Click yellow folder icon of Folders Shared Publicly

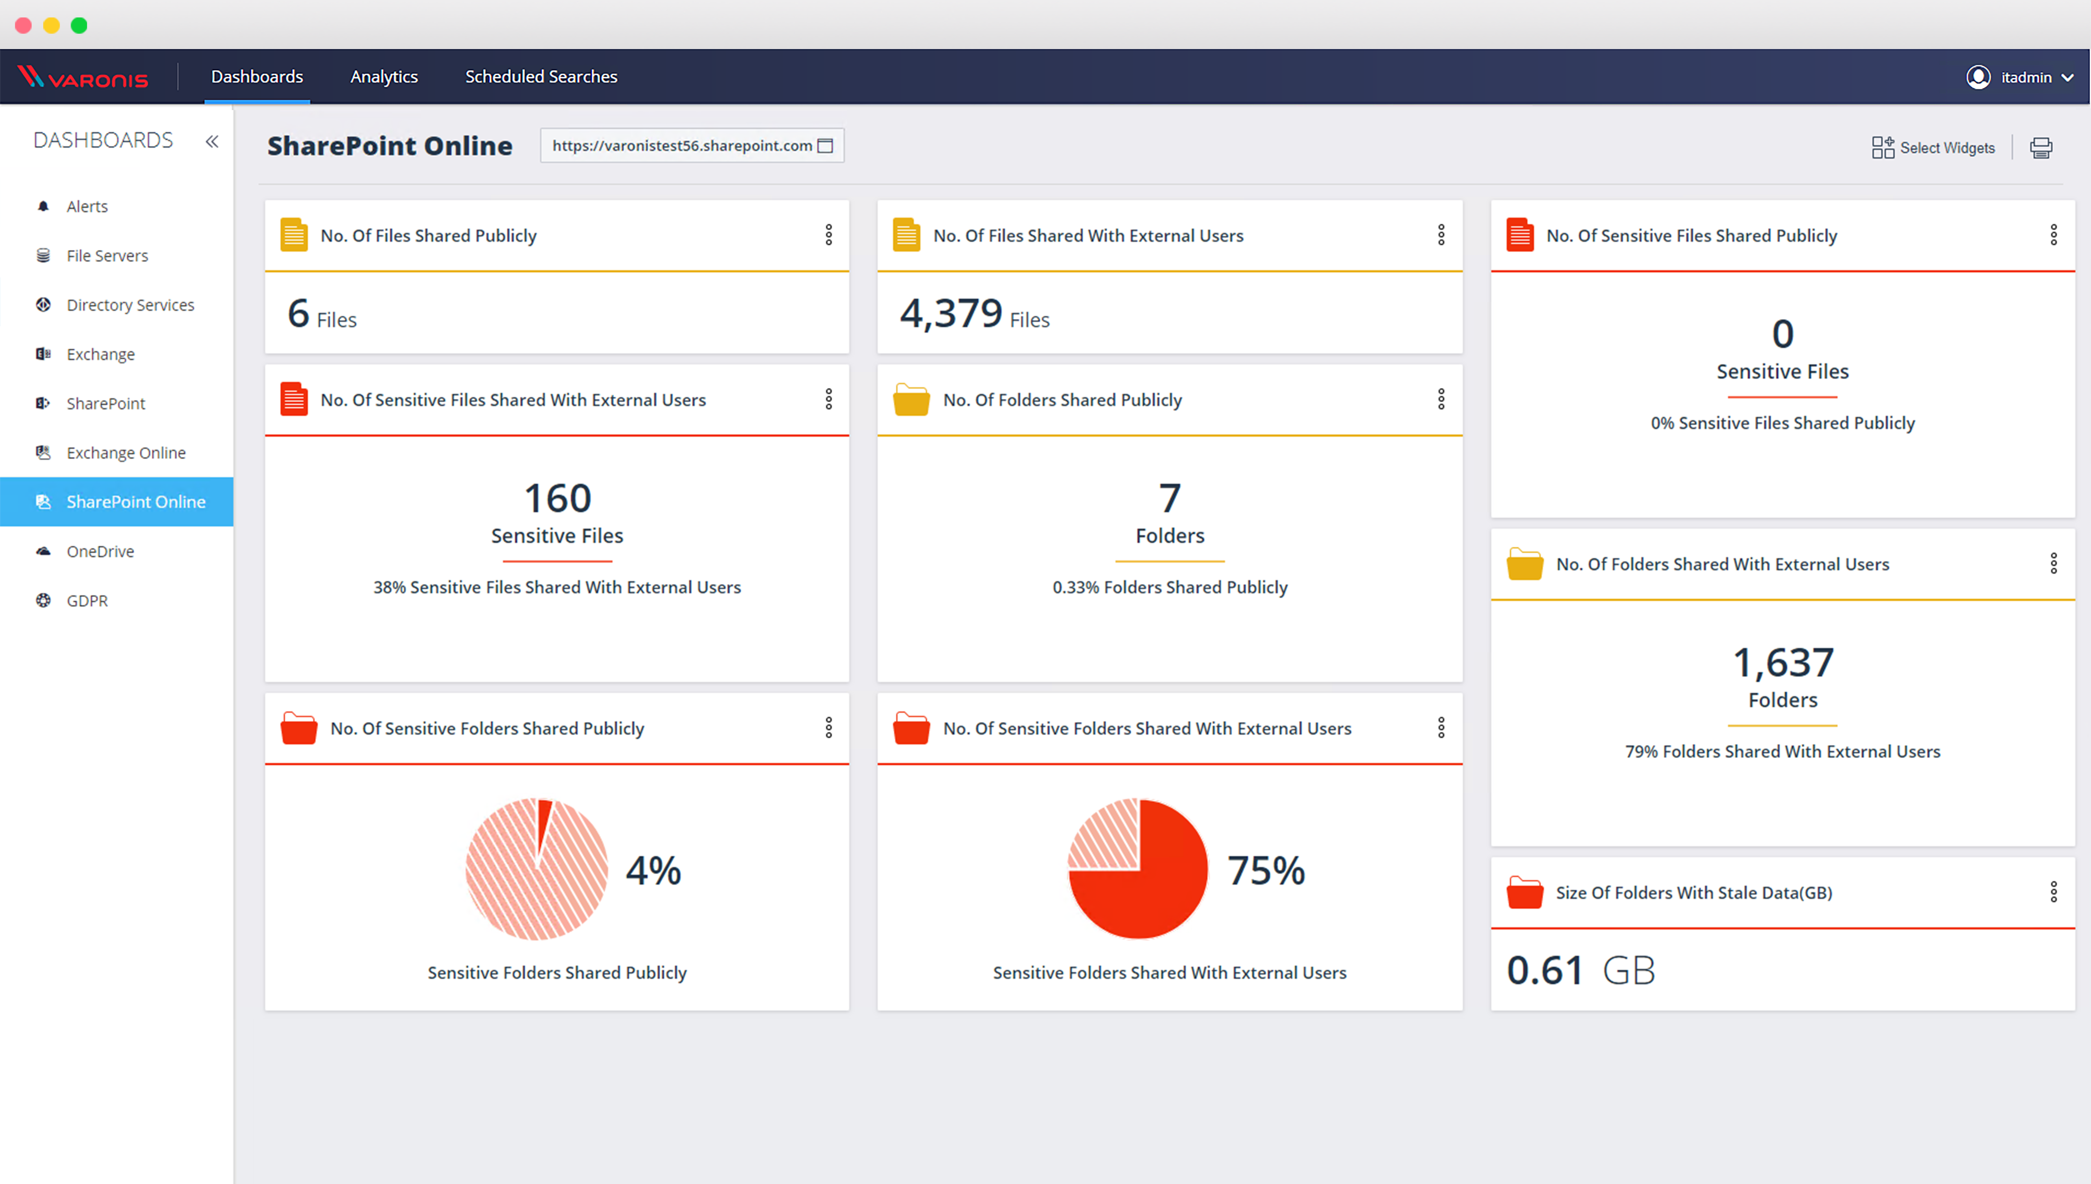(x=911, y=400)
